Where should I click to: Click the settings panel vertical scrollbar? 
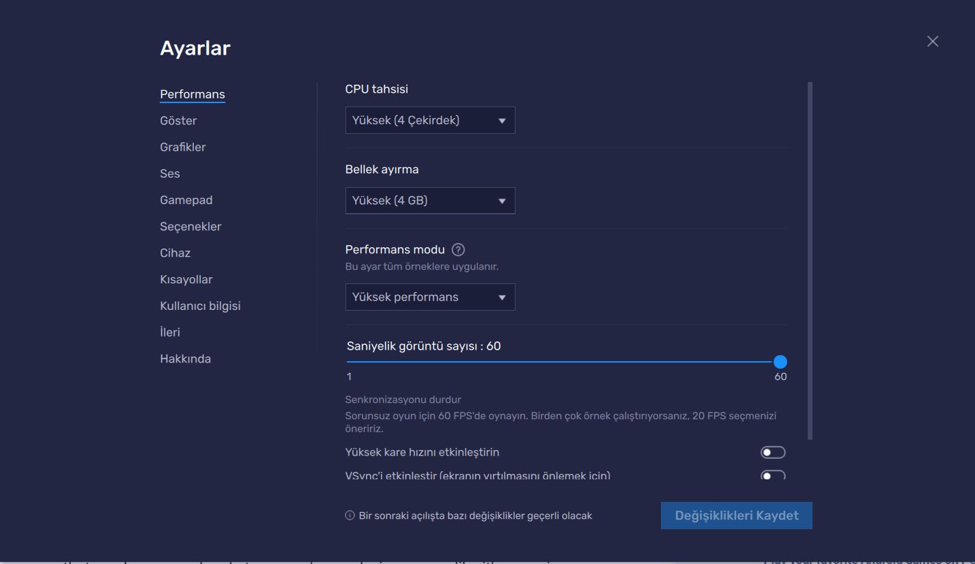pyautogui.click(x=810, y=261)
